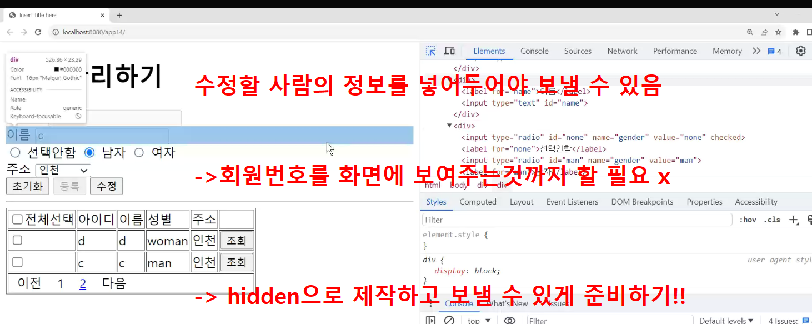Bookmark this page with the star icon

pos(778,32)
